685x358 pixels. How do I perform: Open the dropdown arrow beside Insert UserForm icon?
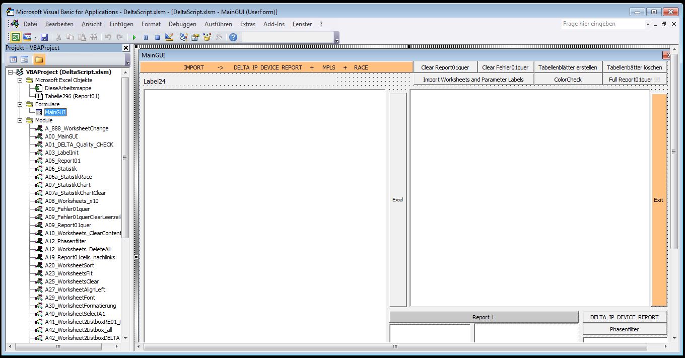click(x=35, y=37)
